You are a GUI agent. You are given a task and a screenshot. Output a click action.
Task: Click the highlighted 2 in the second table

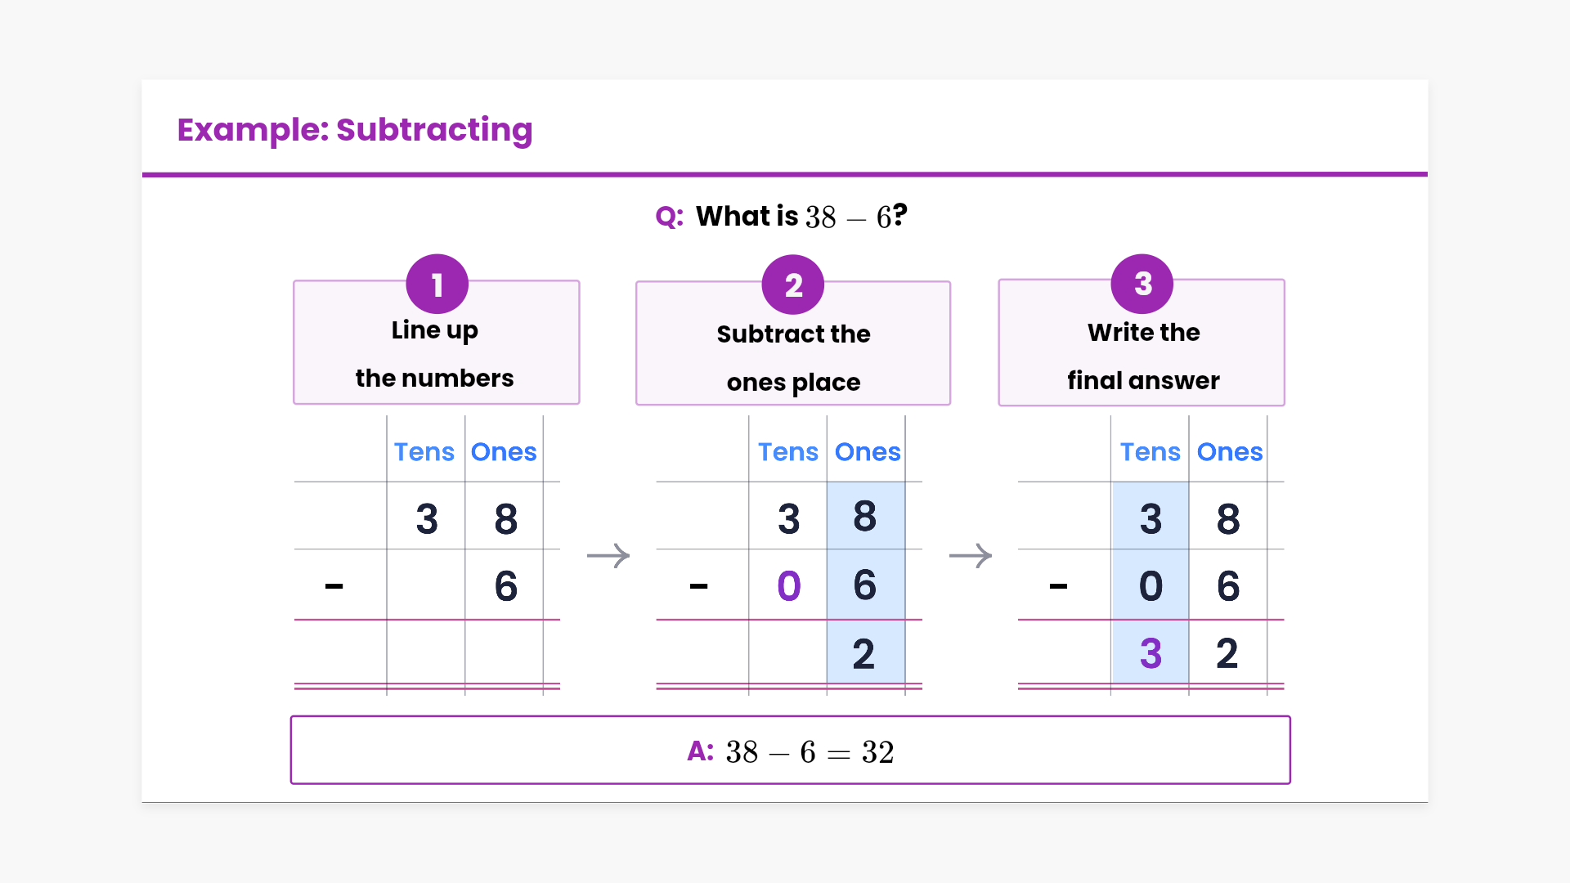[x=863, y=653]
